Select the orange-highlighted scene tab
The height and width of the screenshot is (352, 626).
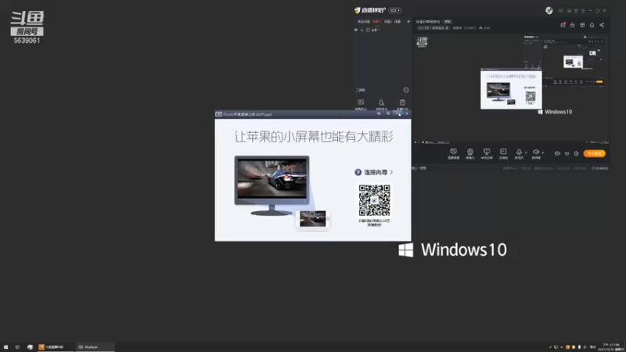click(376, 22)
